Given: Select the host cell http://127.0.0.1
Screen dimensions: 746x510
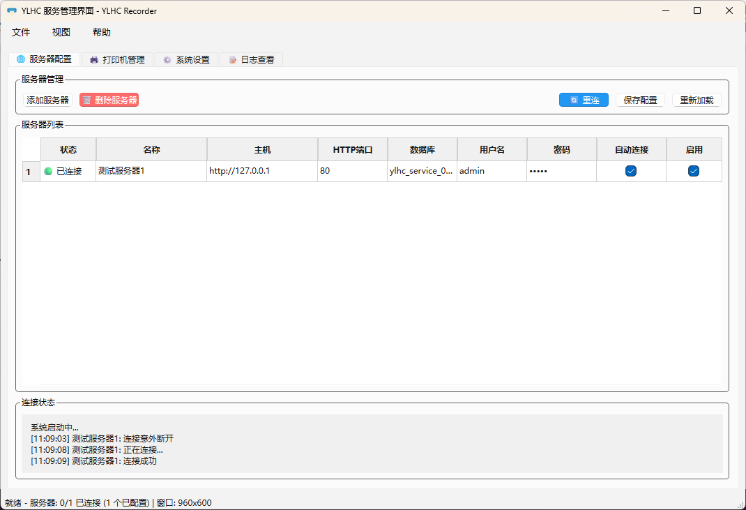Looking at the screenshot, I should [x=261, y=171].
